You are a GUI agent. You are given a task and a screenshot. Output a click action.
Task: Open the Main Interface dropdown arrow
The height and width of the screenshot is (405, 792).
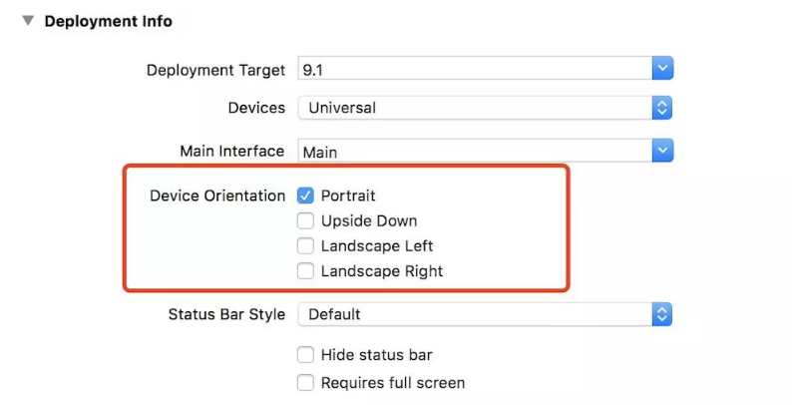tap(662, 151)
